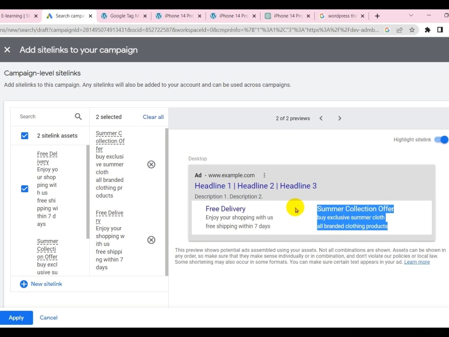Open the Learn more link
The height and width of the screenshot is (337, 449).
417,262
